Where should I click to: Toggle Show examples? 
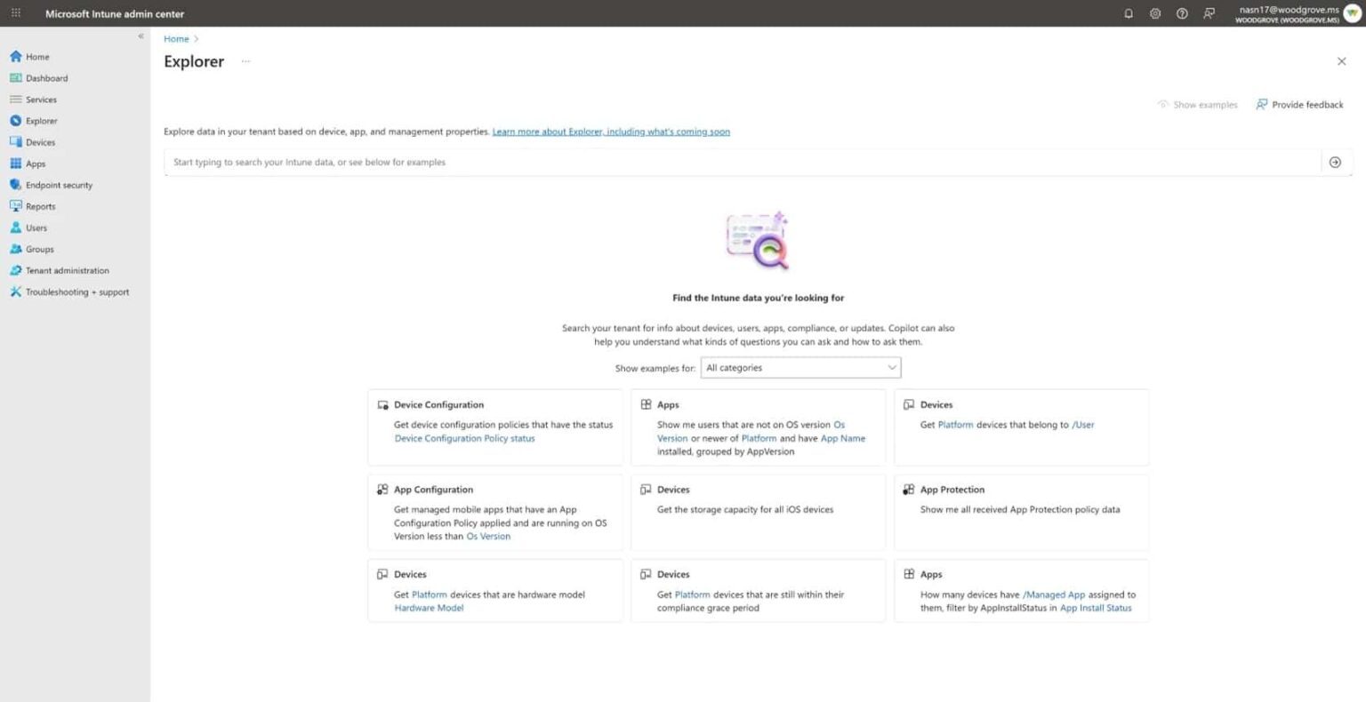point(1197,104)
